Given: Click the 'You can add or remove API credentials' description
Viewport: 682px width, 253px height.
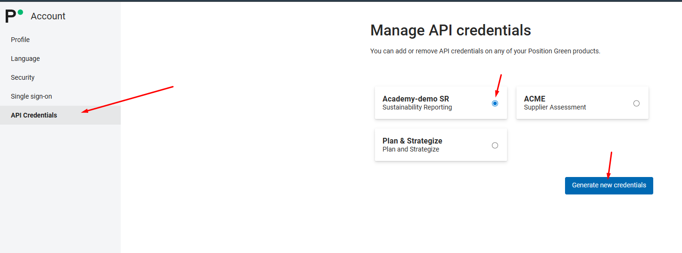Looking at the screenshot, I should [x=485, y=51].
